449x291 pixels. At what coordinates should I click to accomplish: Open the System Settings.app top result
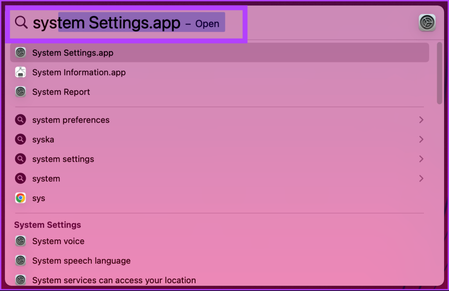[219, 53]
